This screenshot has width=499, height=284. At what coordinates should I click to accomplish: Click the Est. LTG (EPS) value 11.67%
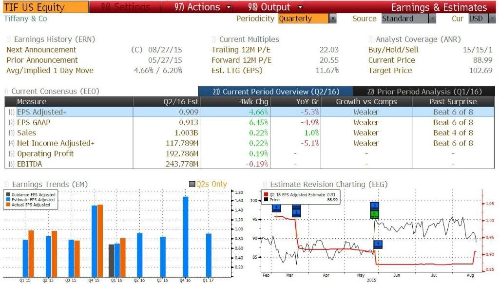[x=327, y=71]
